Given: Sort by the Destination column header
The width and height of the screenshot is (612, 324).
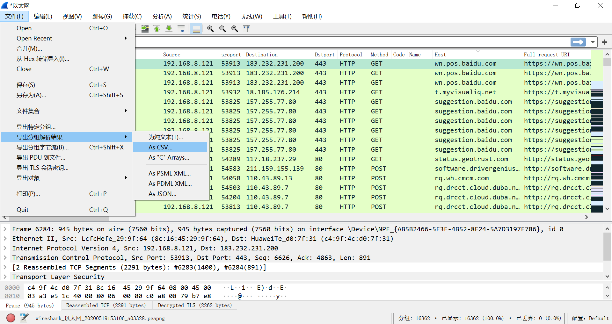Looking at the screenshot, I should click(278, 54).
